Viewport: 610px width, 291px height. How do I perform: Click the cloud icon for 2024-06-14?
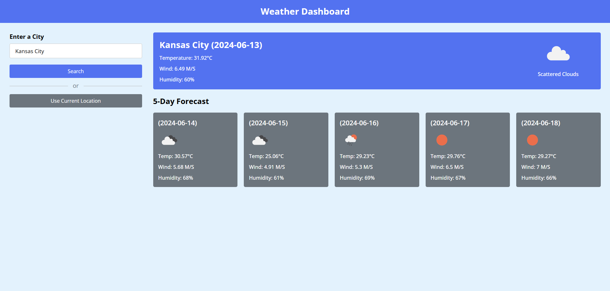point(169,140)
